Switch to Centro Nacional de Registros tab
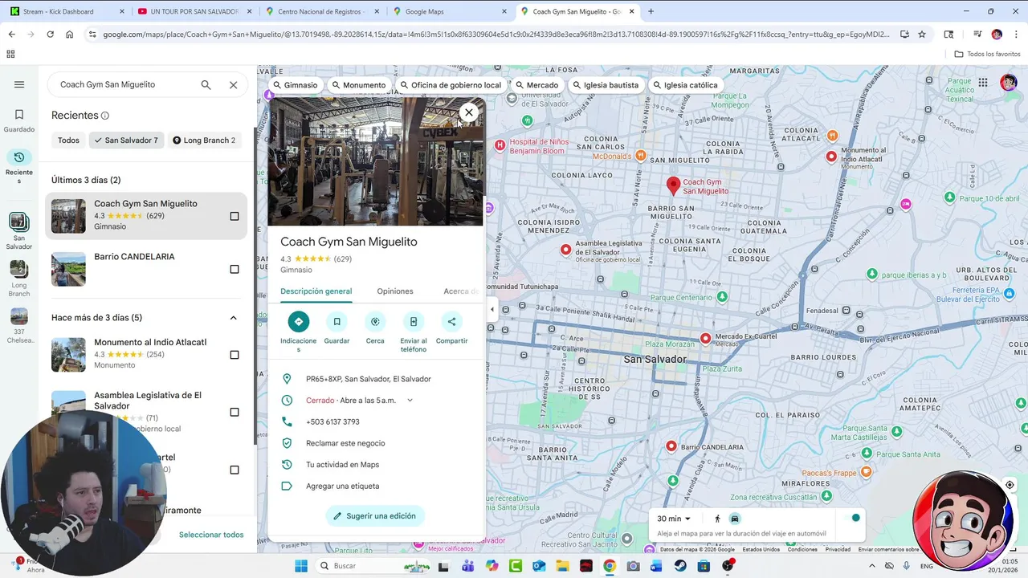The height and width of the screenshot is (578, 1028). pos(321,11)
